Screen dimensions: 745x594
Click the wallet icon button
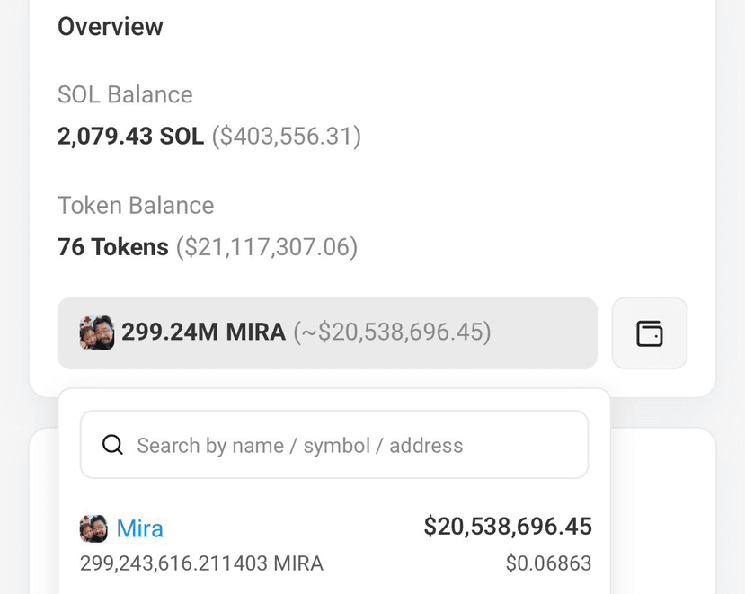tap(649, 333)
